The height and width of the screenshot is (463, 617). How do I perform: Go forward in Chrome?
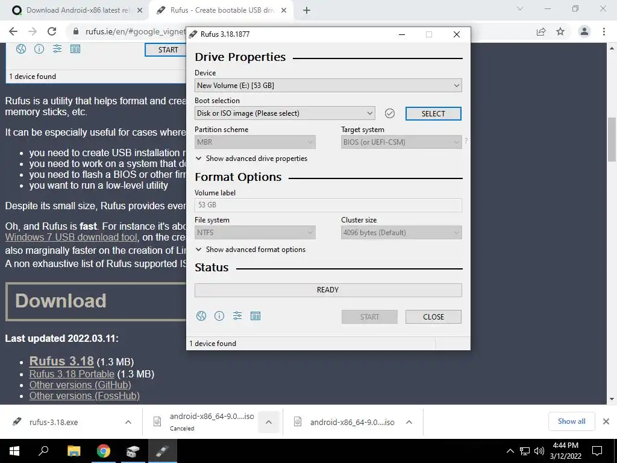pyautogui.click(x=33, y=31)
